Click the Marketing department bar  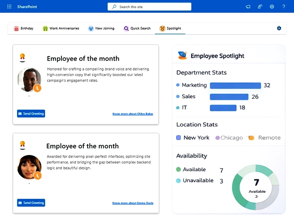(235, 85)
